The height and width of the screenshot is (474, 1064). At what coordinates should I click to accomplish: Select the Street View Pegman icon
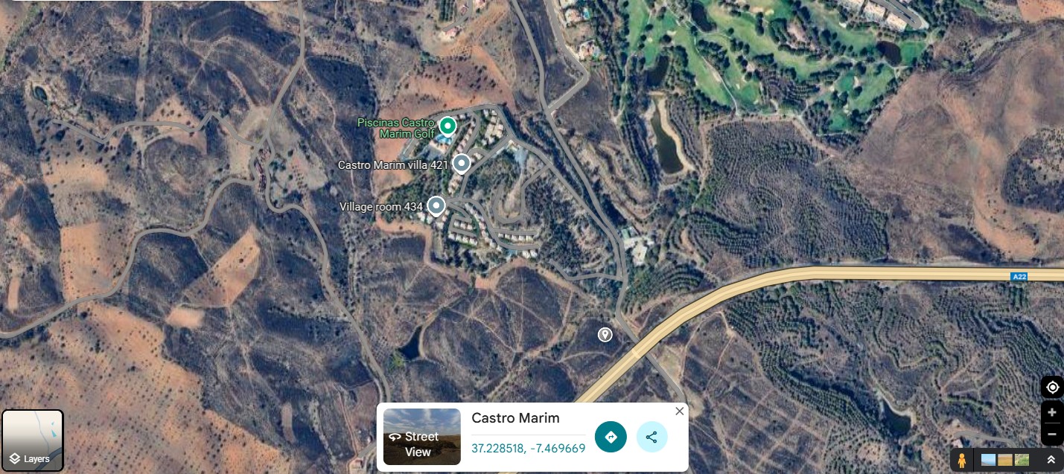pyautogui.click(x=963, y=460)
